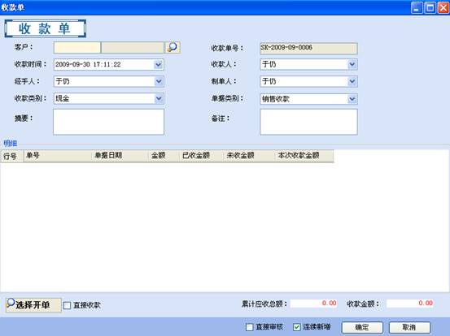This screenshot has height=336, width=450.
Task: Click the 取消 button
Action: [409, 327]
